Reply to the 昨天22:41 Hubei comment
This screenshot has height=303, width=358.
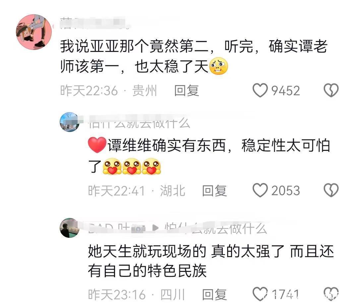pyautogui.click(x=214, y=191)
